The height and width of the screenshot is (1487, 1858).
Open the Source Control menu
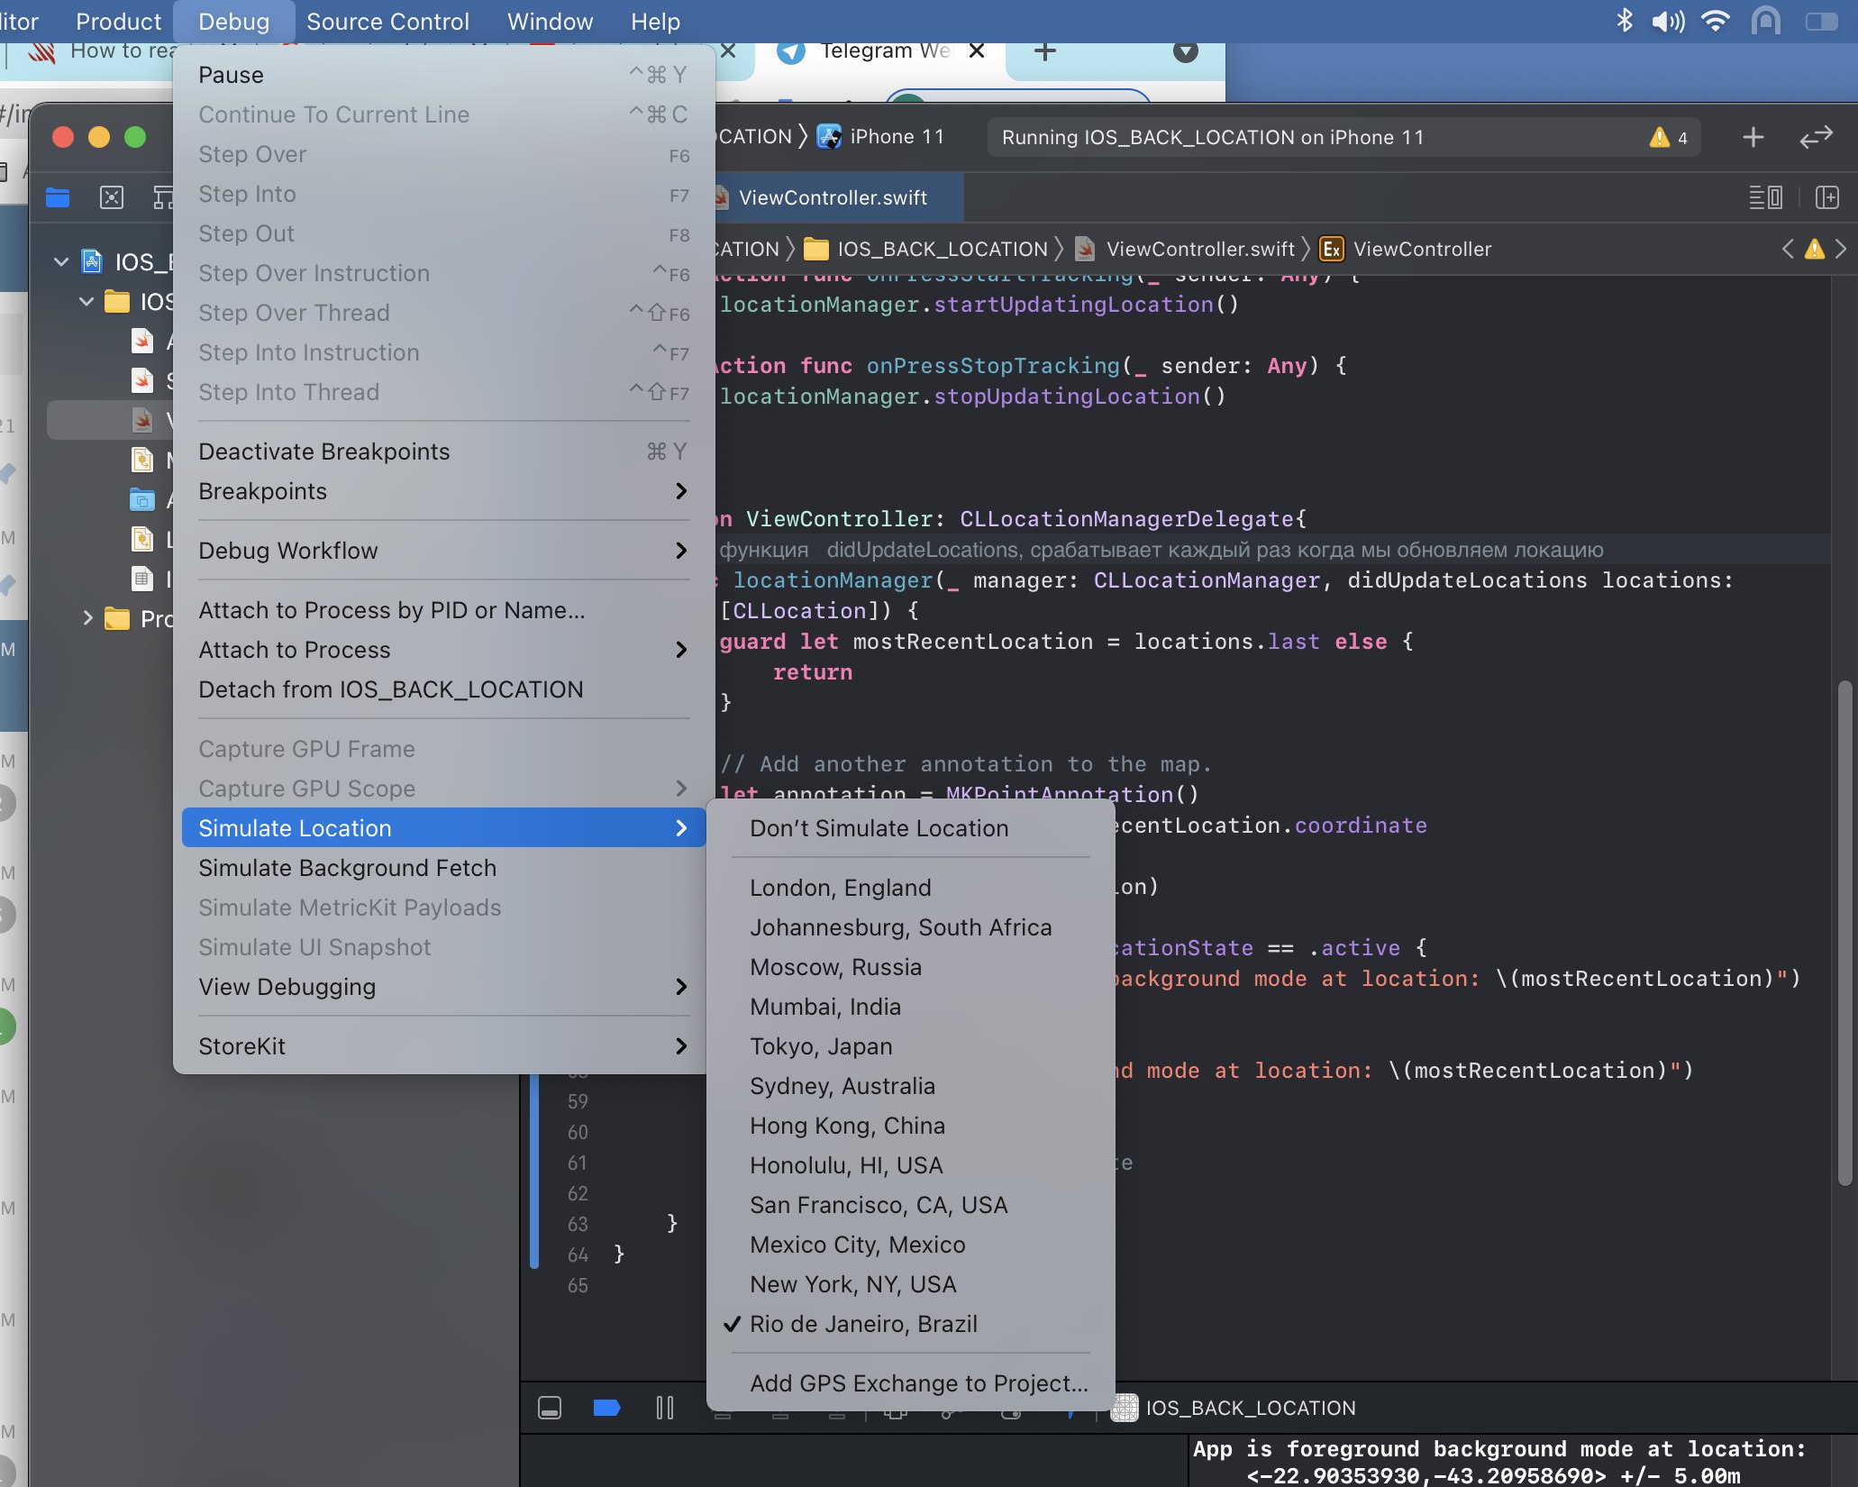click(387, 21)
